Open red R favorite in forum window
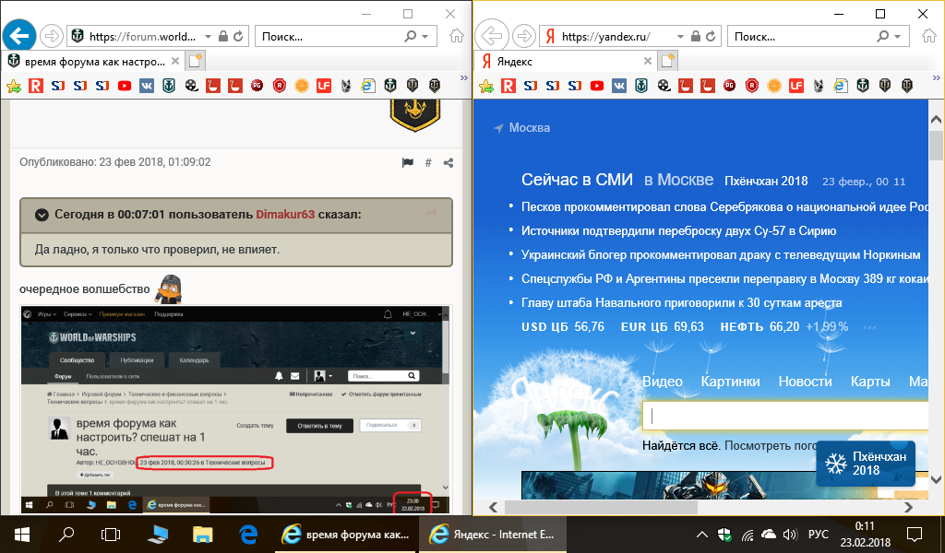This screenshot has height=553, width=945. click(36, 86)
